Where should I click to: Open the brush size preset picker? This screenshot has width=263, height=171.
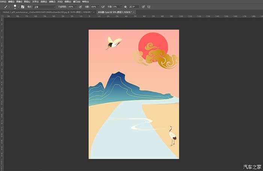[x=15, y=7]
